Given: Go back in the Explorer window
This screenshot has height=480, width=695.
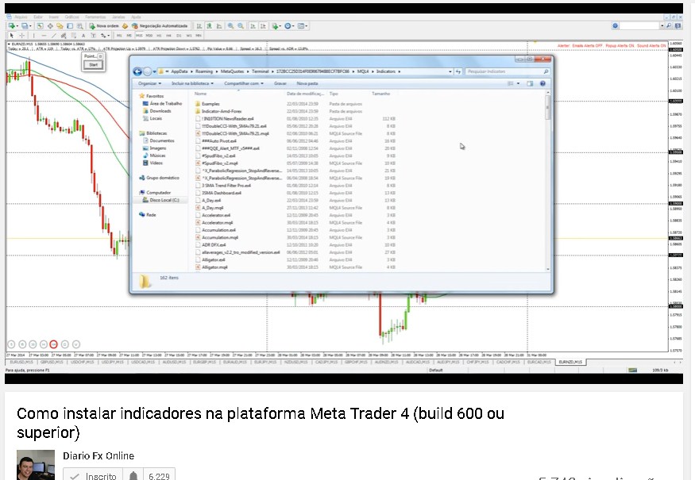Looking at the screenshot, I should 137,71.
